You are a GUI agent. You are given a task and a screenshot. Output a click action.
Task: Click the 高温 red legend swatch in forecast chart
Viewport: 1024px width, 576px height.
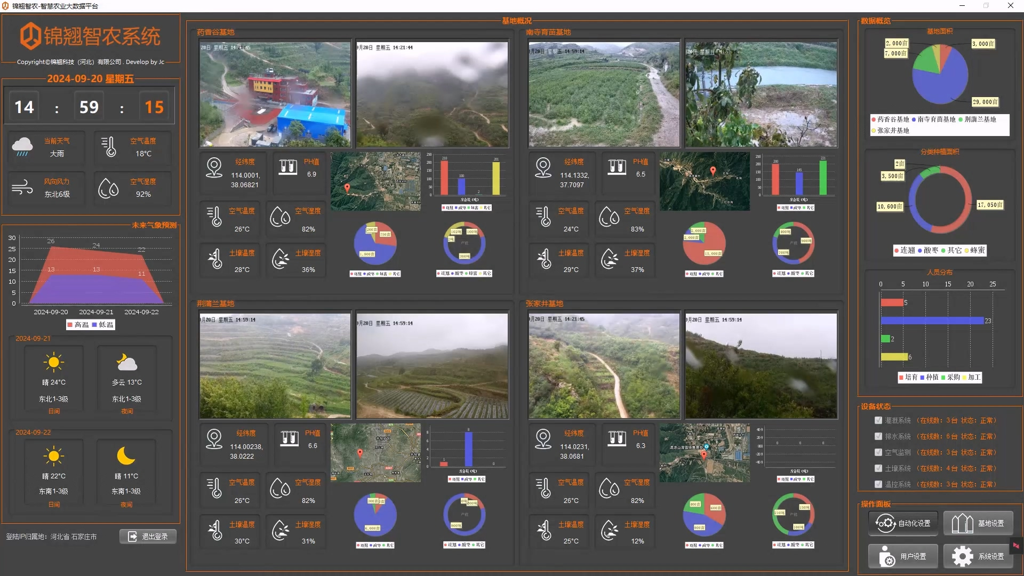(70, 325)
